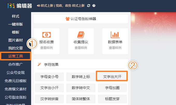176x105 pixels.
Task: Select 样式 in the left sidebar
Action: click(x=16, y=16)
